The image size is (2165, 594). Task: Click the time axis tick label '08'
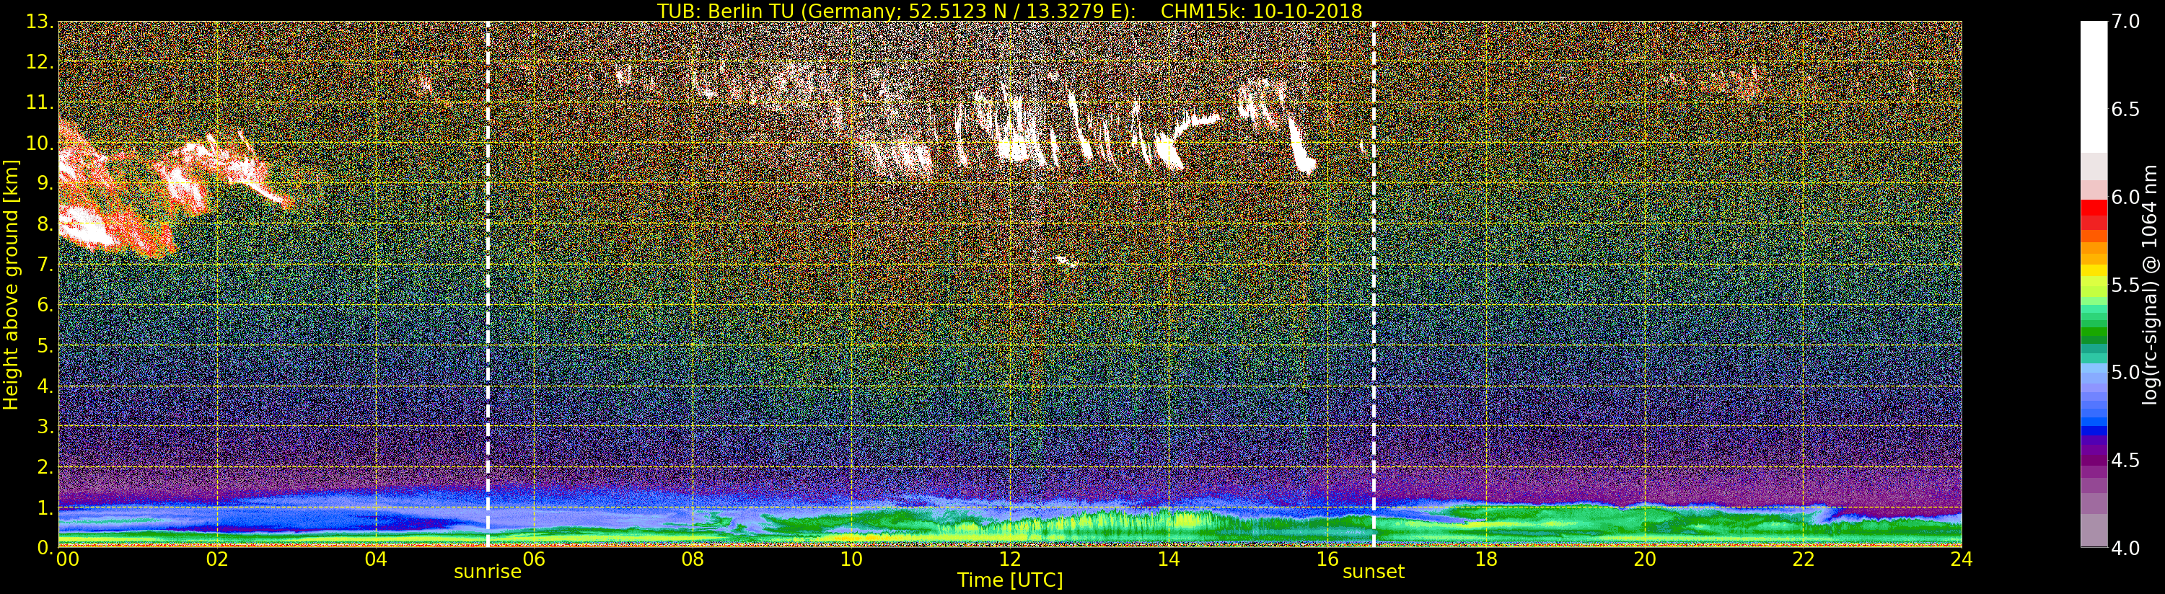(693, 559)
